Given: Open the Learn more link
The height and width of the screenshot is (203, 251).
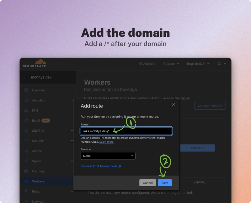Looking at the screenshot, I should tap(106, 142).
